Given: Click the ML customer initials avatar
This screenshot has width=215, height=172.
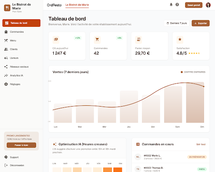Looking at the screenshot, I should coord(138,157).
